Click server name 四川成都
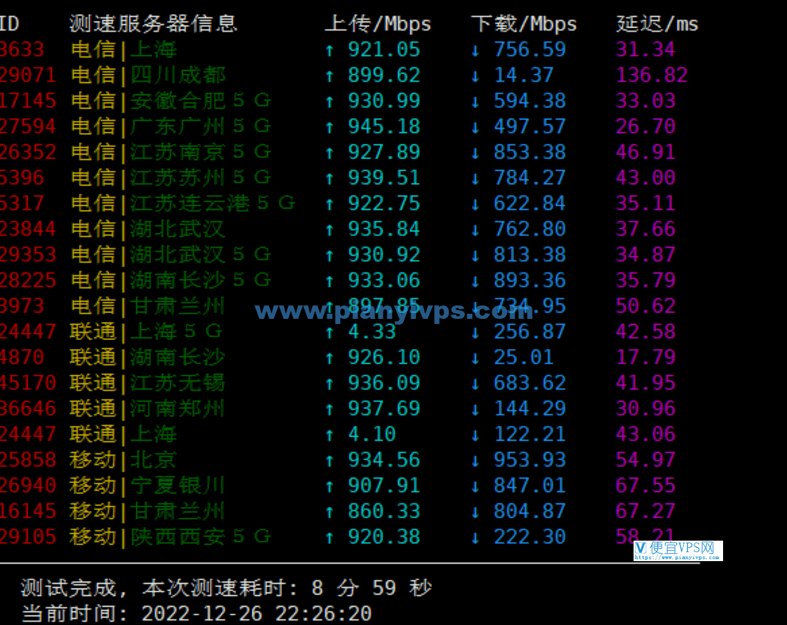 coord(178,75)
